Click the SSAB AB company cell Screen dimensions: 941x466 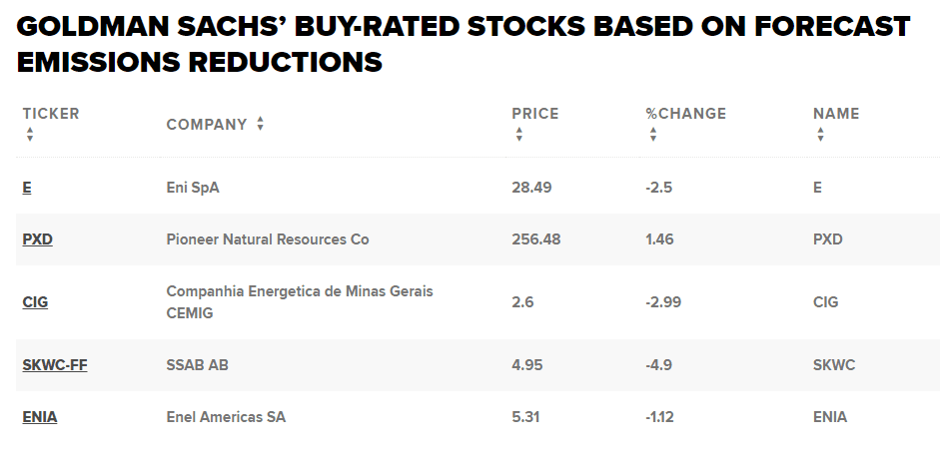tap(197, 364)
